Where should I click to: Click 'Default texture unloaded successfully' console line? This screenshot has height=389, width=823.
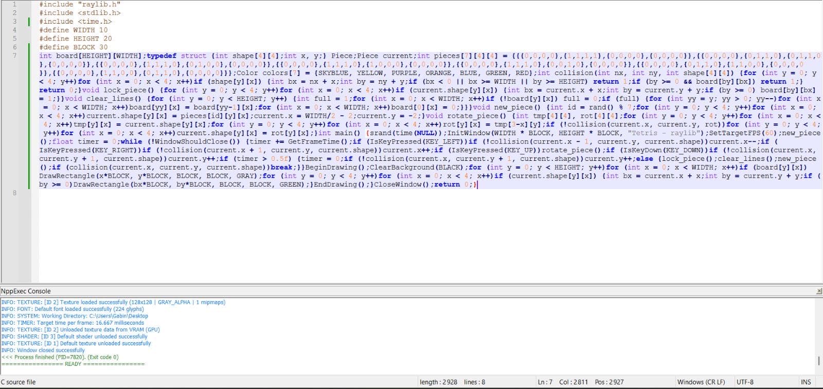click(x=76, y=343)
